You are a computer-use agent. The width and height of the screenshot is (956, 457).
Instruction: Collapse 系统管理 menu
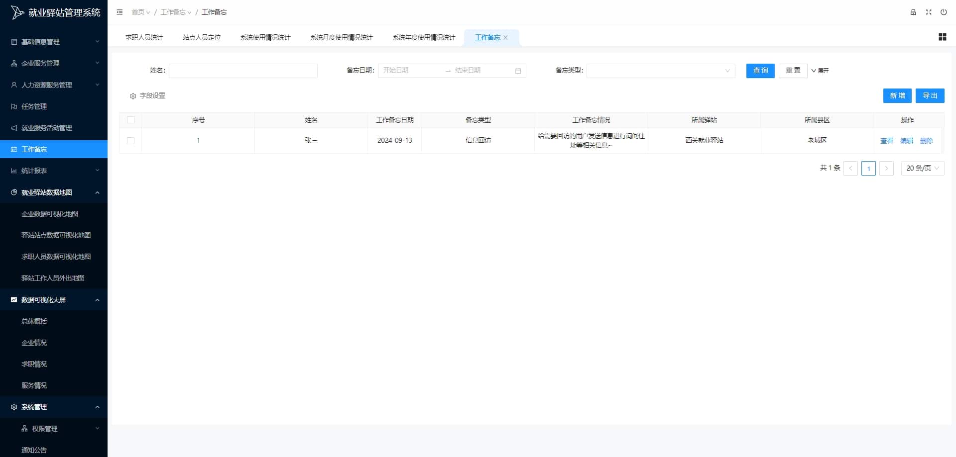(54, 407)
